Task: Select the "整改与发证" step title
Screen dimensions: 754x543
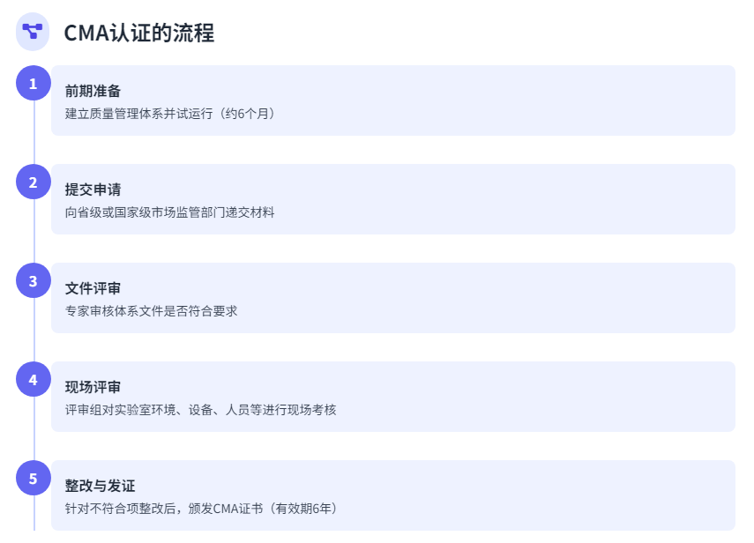Action: pos(100,486)
